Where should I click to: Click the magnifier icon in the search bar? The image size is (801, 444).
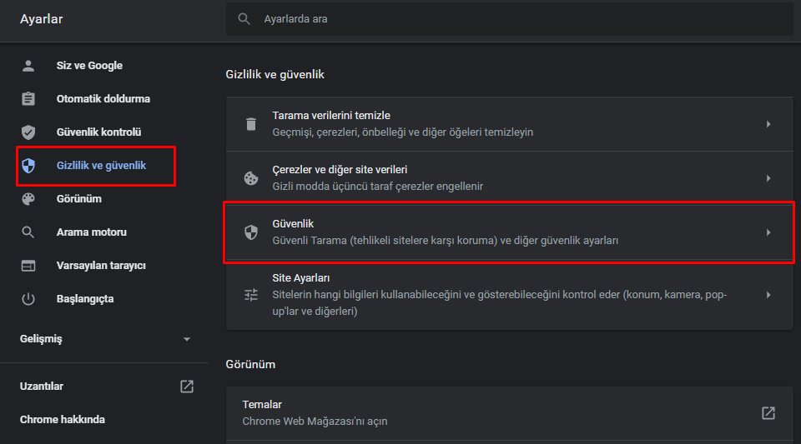[x=244, y=18]
